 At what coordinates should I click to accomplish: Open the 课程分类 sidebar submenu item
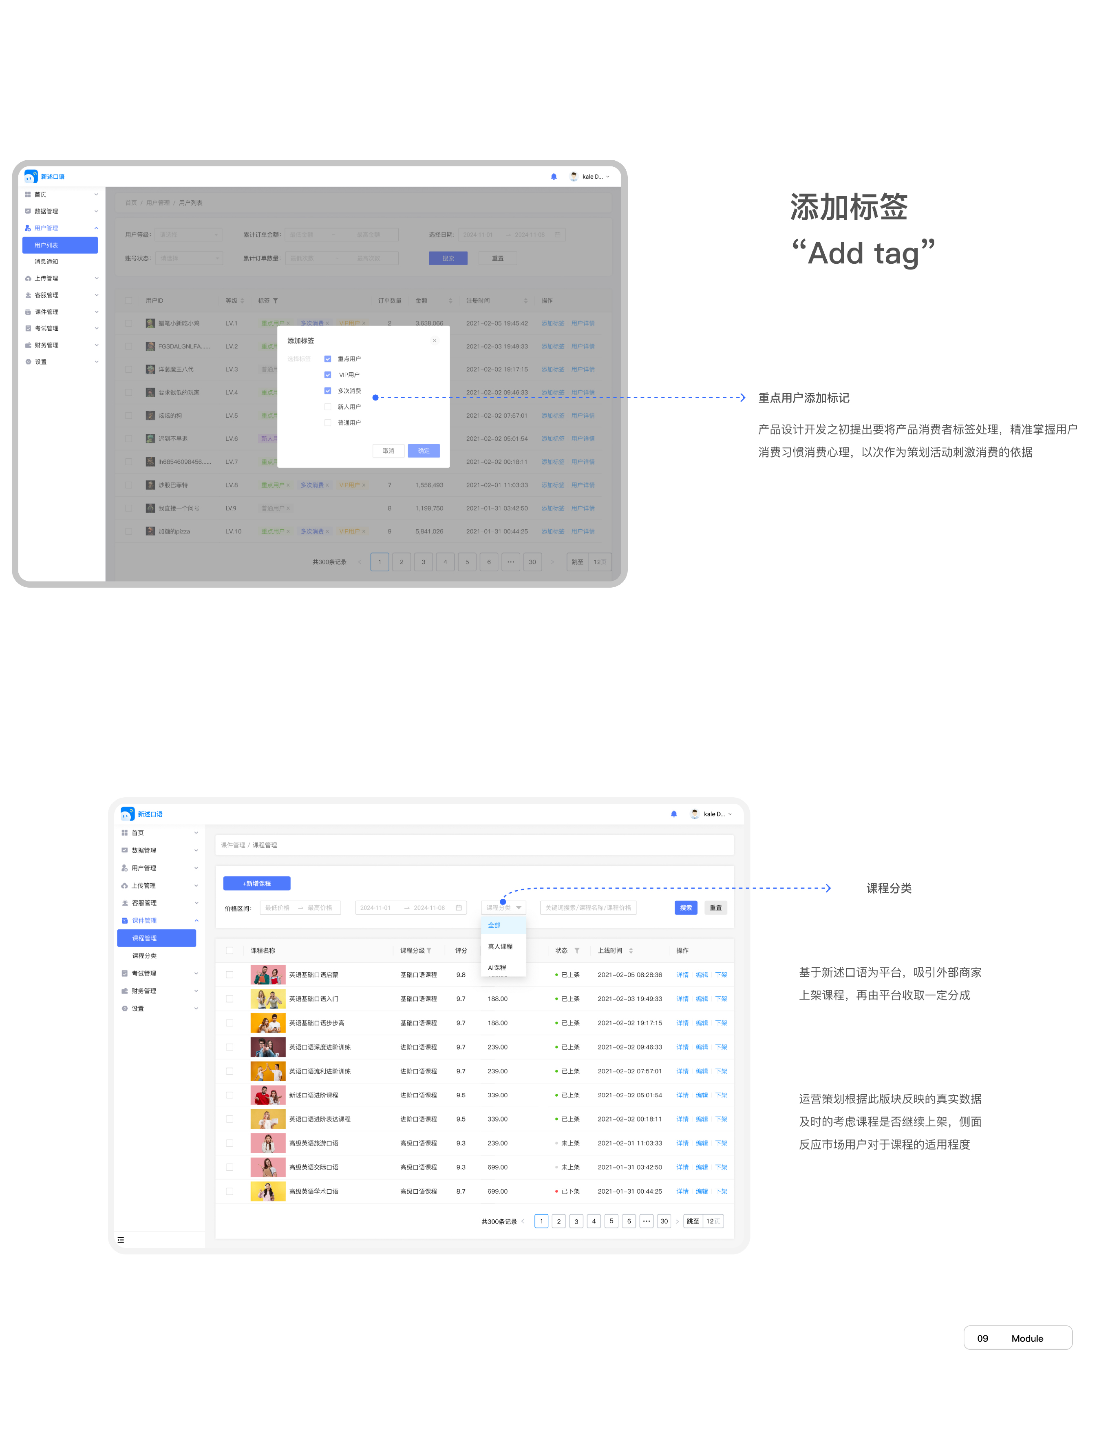(x=144, y=955)
